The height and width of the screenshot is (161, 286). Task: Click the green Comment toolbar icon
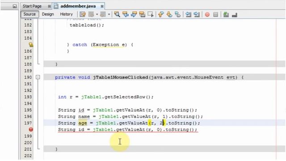(226, 14)
